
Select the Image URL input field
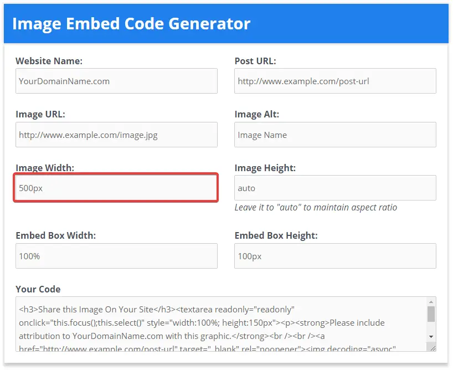(116, 135)
